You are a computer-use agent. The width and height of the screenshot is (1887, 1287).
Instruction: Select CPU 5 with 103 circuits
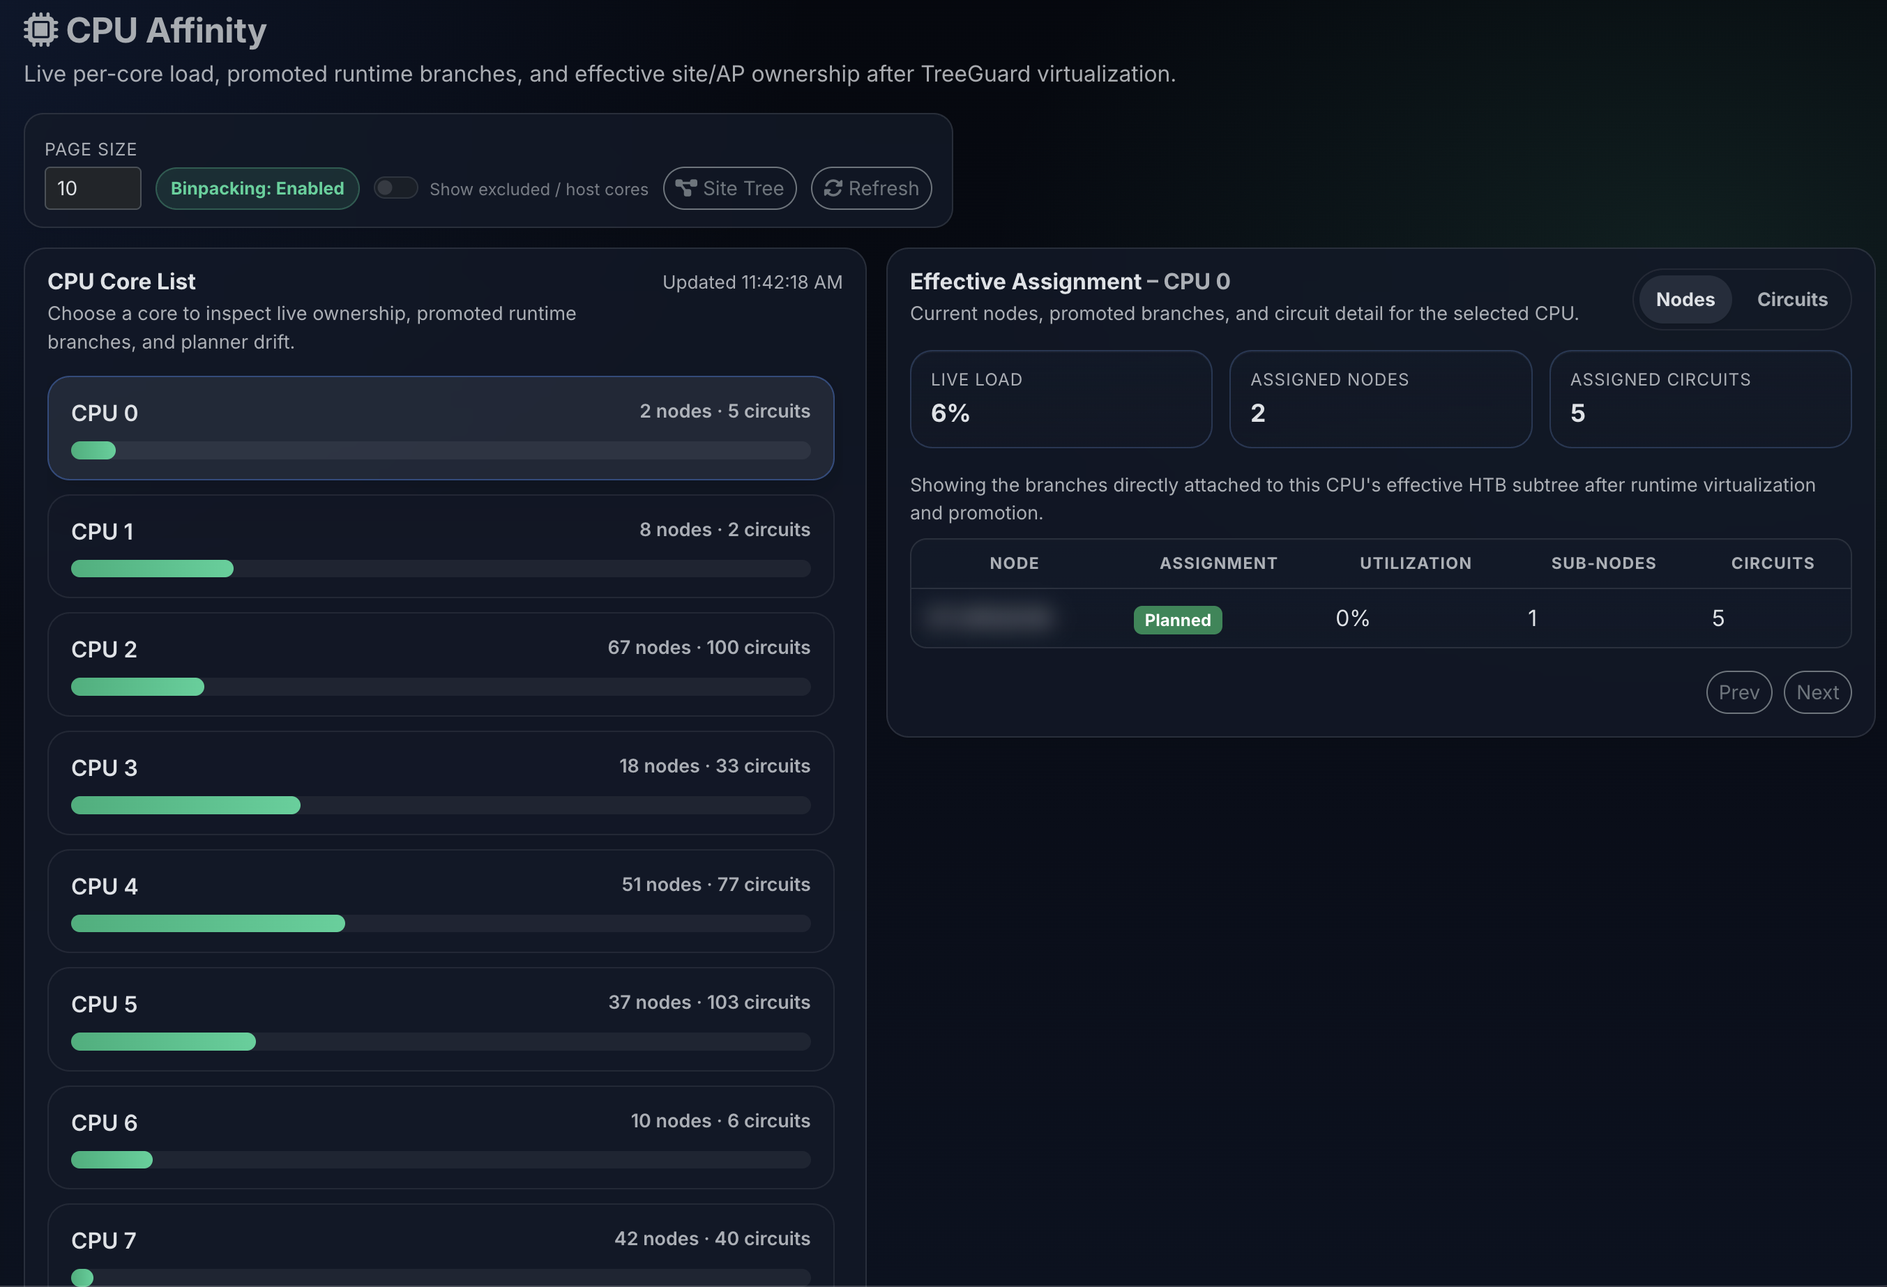coord(441,1019)
